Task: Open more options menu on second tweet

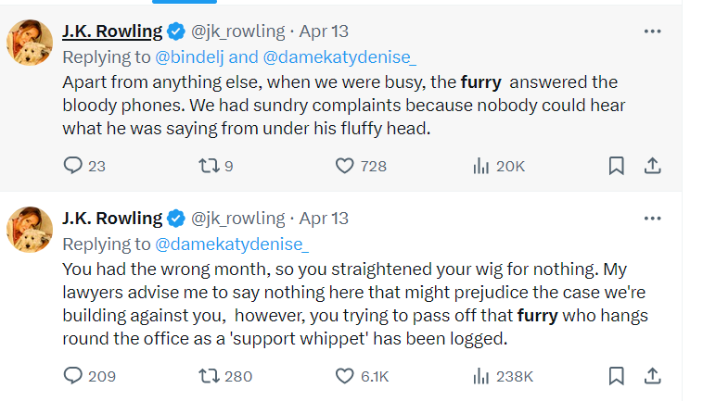Action: point(652,219)
